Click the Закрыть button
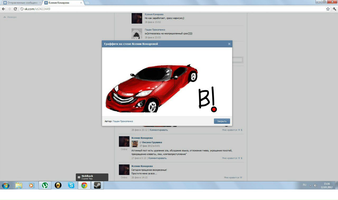This screenshot has width=338, height=200. (222, 121)
